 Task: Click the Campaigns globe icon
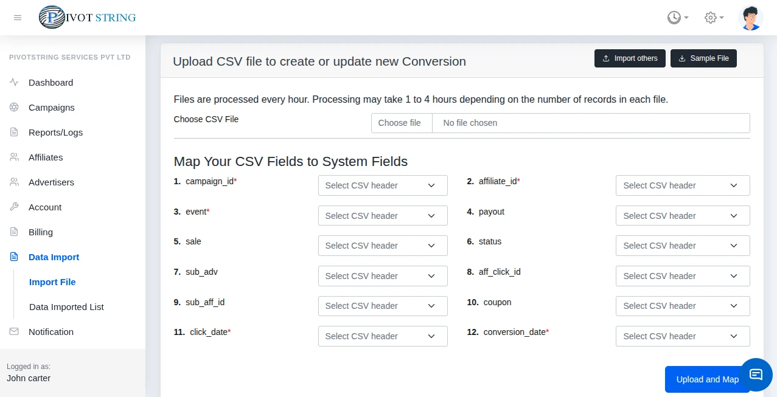click(13, 108)
